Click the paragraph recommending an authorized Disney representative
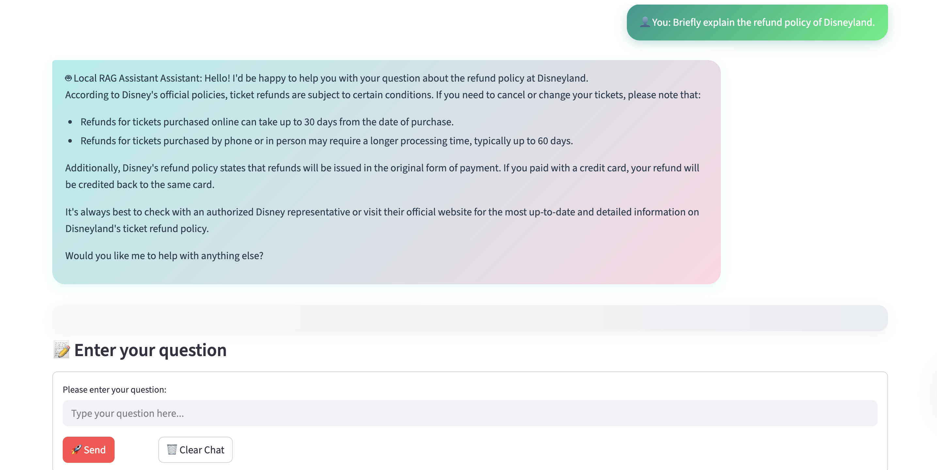This screenshot has width=937, height=470. pos(382,212)
